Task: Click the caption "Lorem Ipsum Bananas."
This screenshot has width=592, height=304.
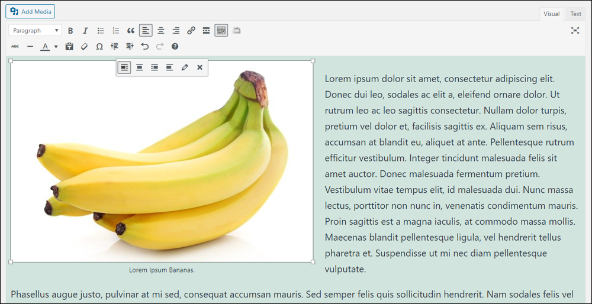Action: [162, 270]
